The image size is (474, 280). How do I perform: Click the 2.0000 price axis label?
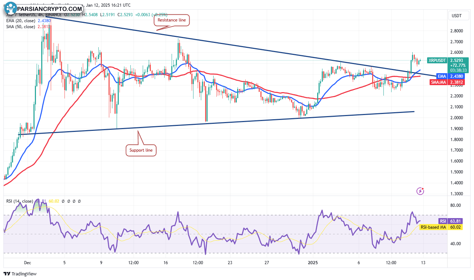click(x=457, y=118)
